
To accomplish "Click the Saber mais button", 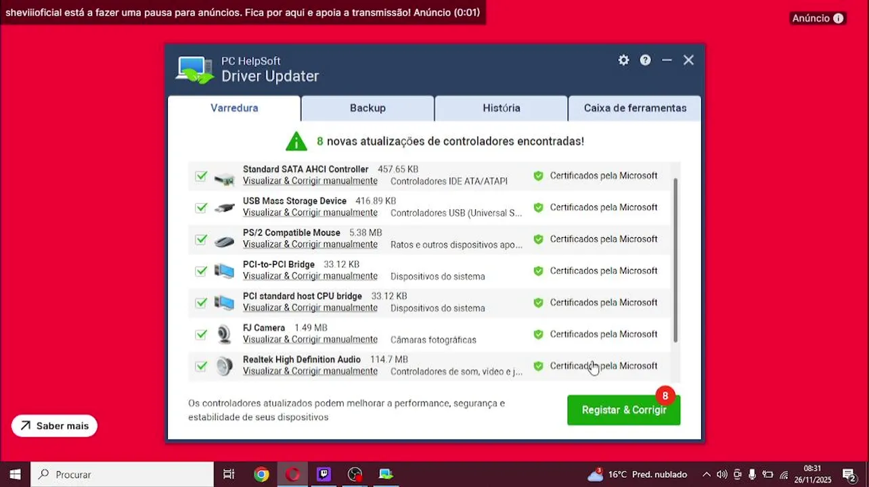I will pyautogui.click(x=55, y=426).
